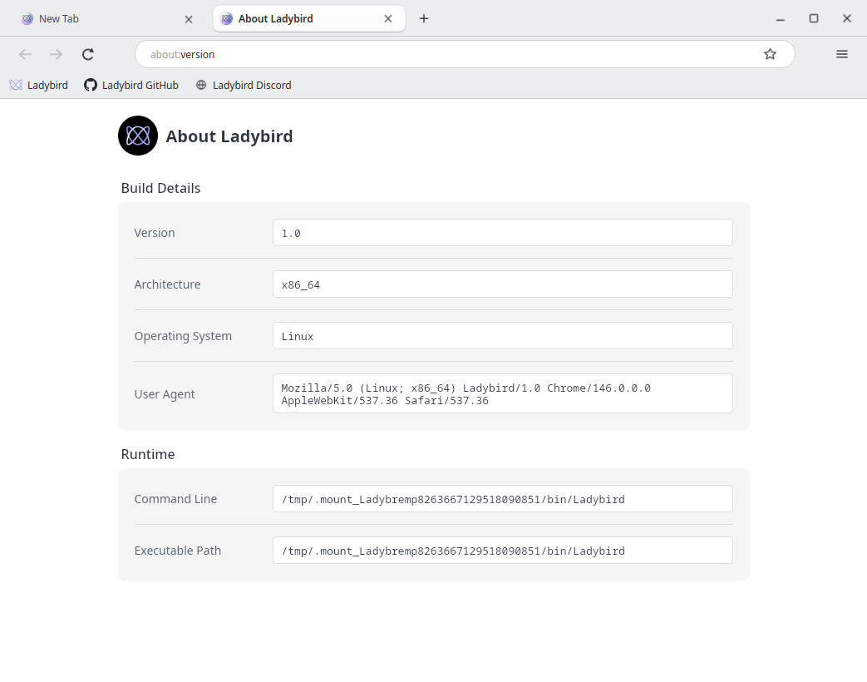The width and height of the screenshot is (867, 682).
Task: Close the browser window
Action: click(846, 19)
